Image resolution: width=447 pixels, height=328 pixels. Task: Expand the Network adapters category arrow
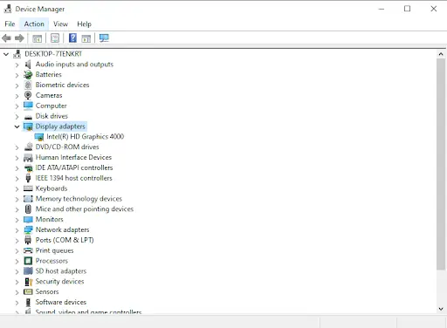tap(17, 230)
